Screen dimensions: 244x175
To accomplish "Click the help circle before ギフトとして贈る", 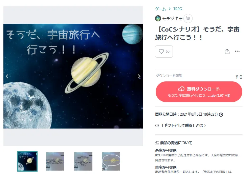I will click(157, 125).
